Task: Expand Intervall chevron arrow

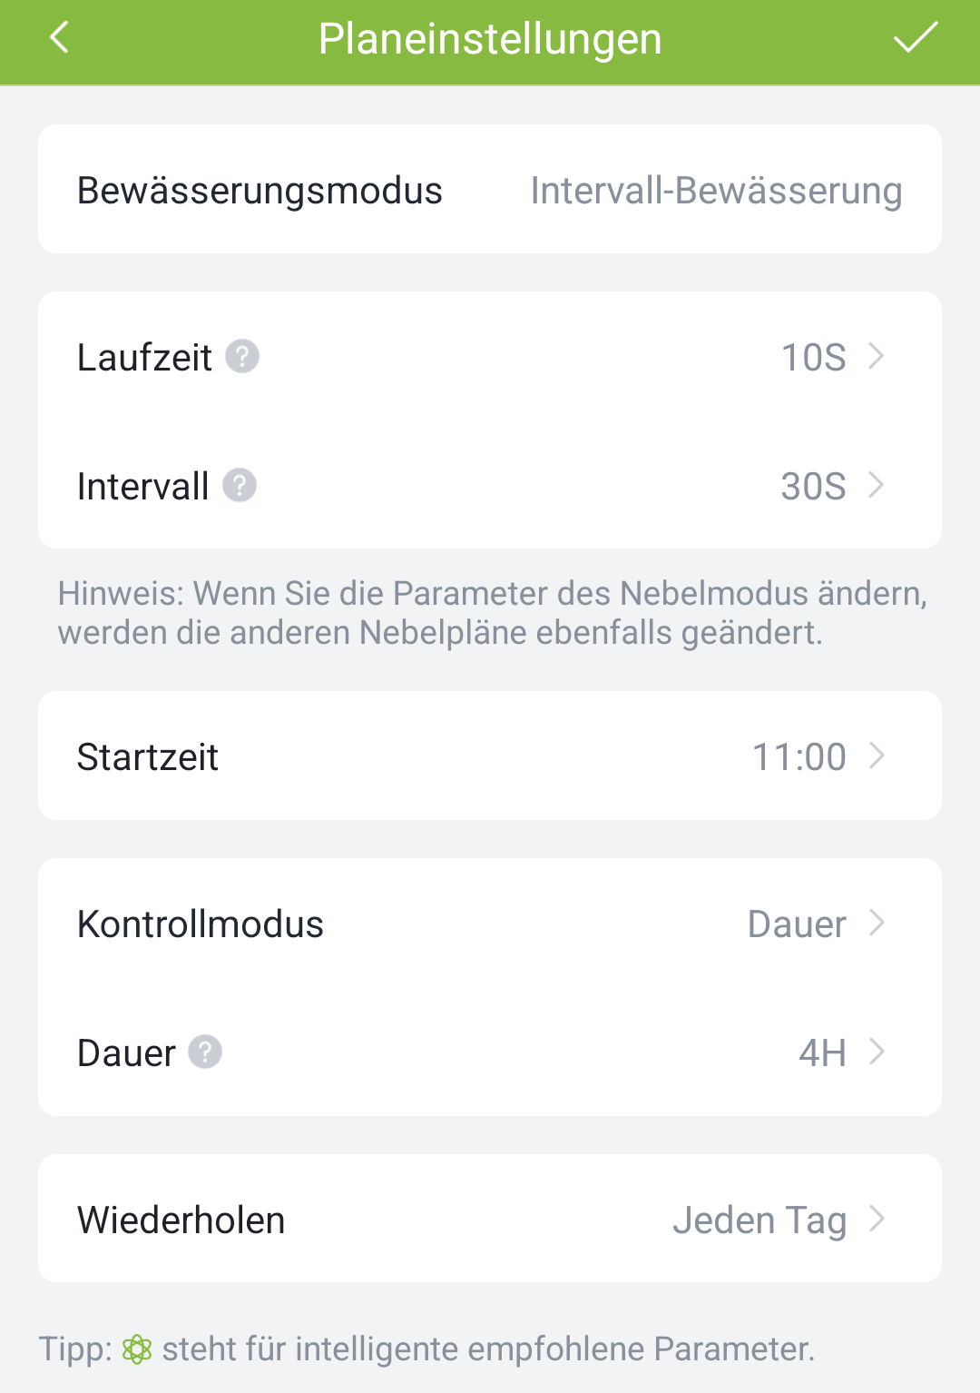Action: (x=876, y=485)
